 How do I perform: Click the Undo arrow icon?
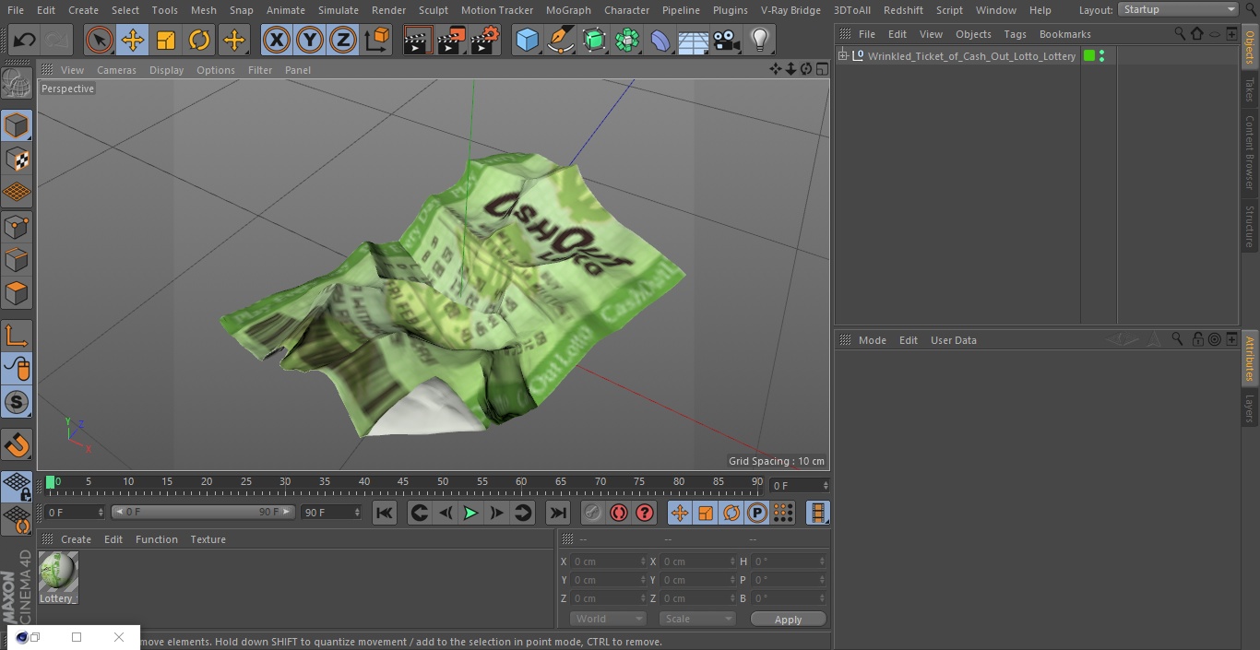(x=25, y=40)
